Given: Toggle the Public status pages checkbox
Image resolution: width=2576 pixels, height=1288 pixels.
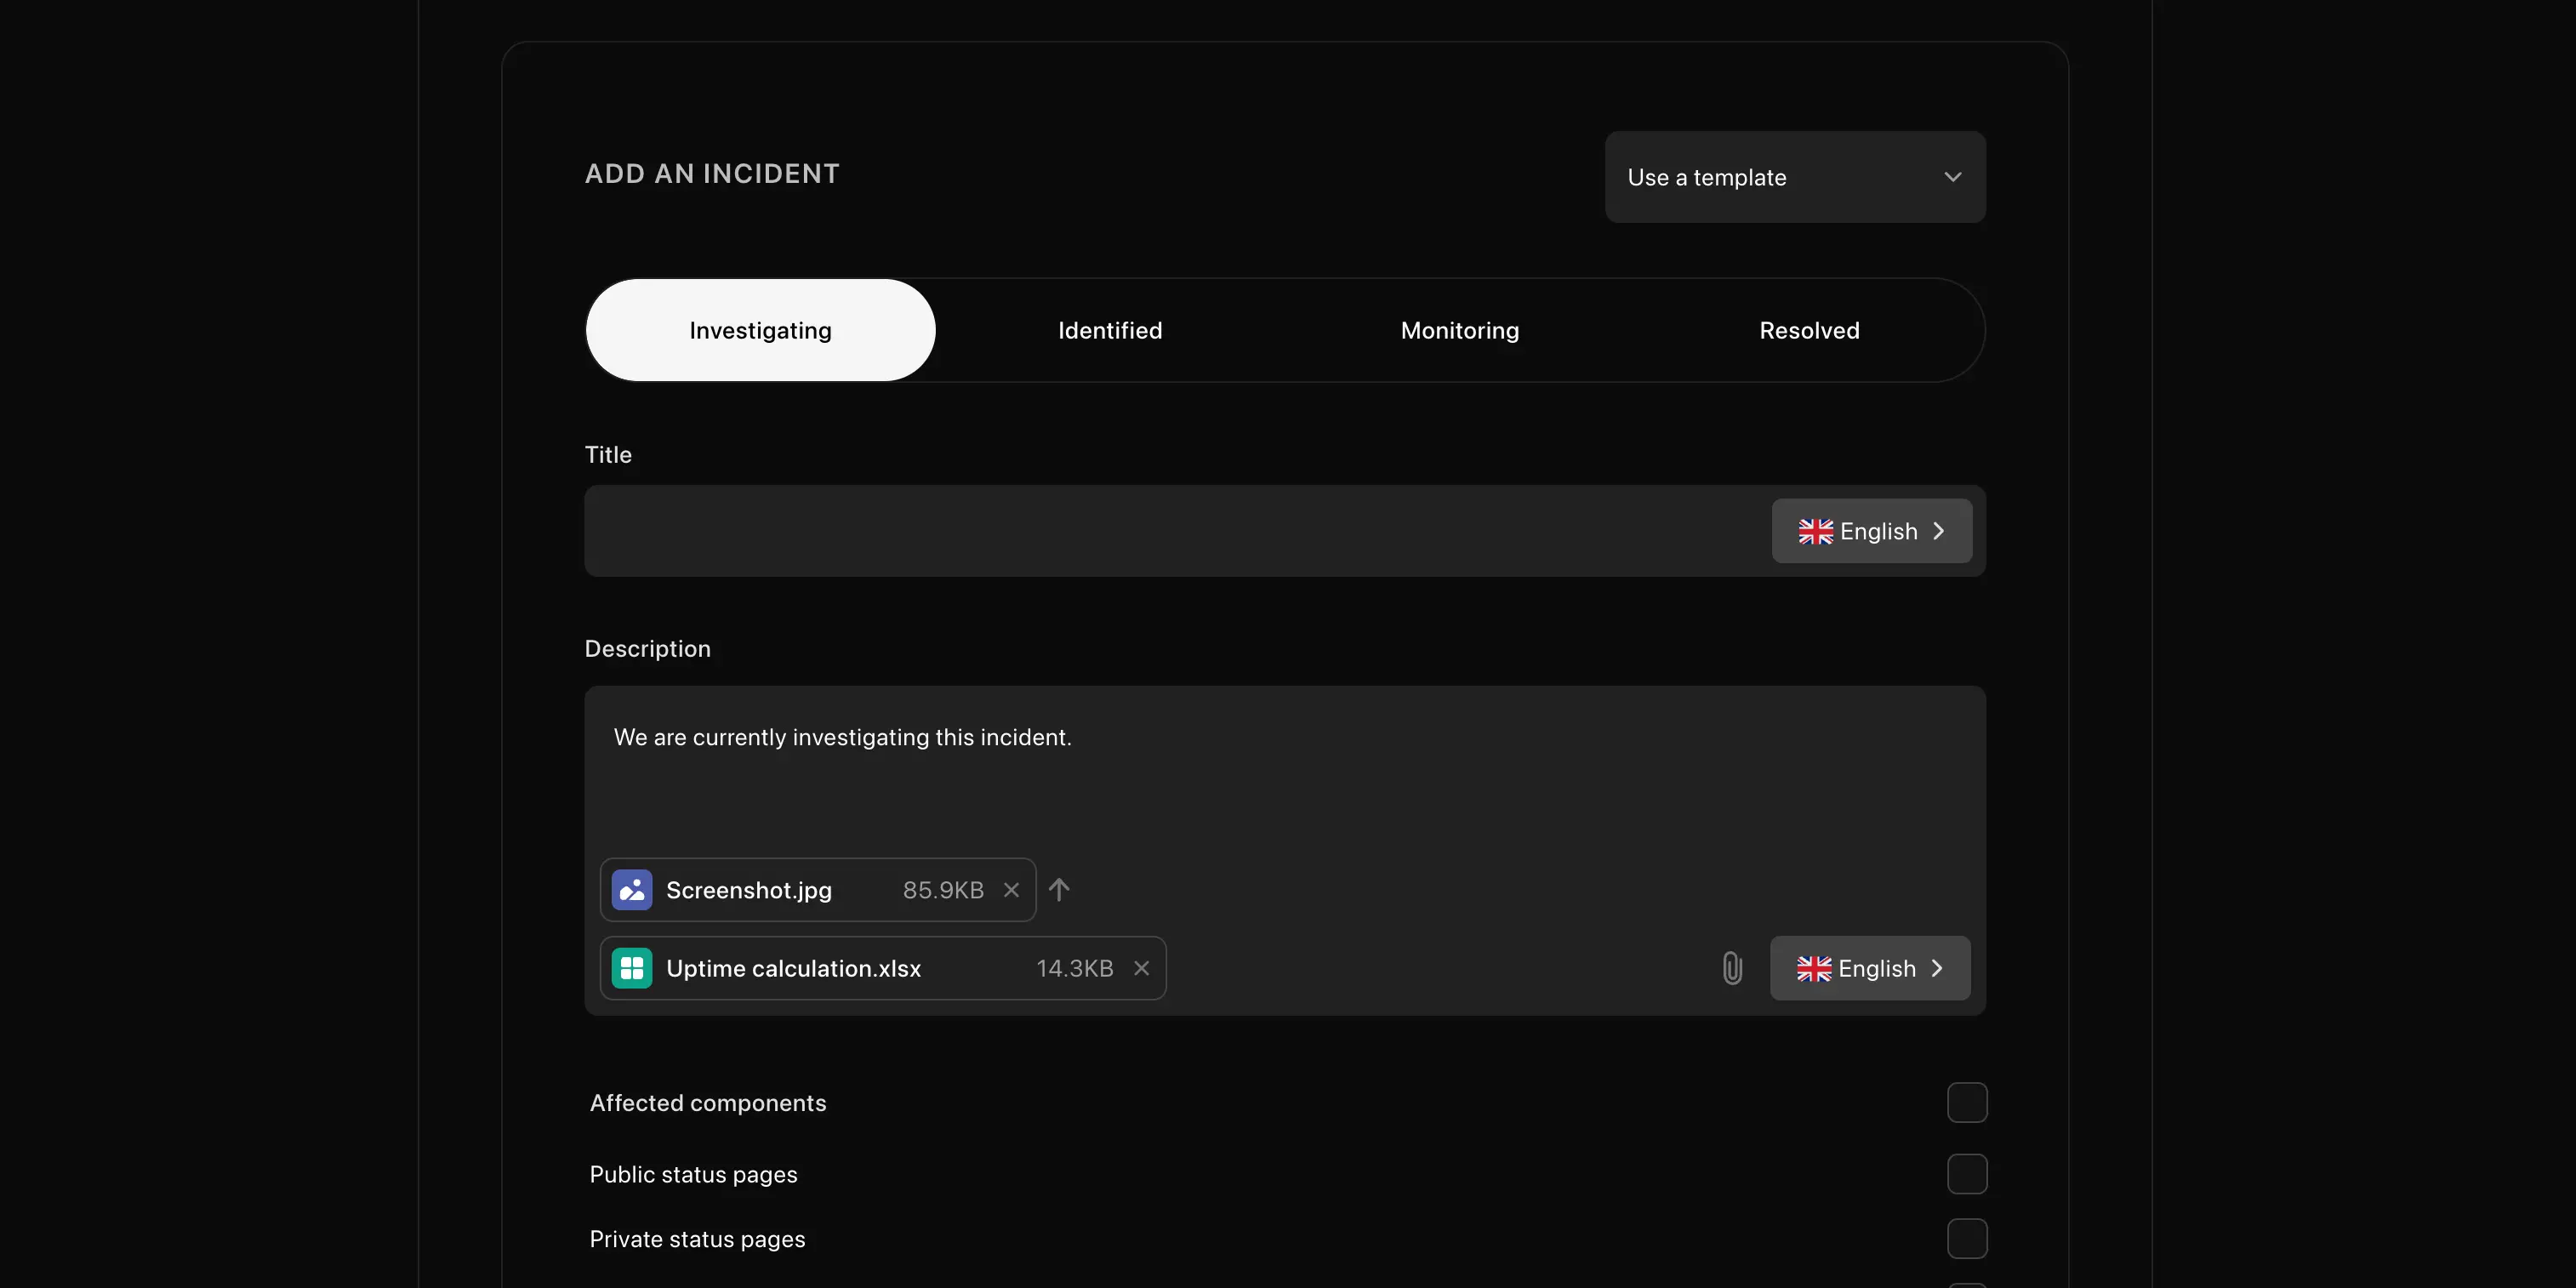Looking at the screenshot, I should click(1965, 1175).
